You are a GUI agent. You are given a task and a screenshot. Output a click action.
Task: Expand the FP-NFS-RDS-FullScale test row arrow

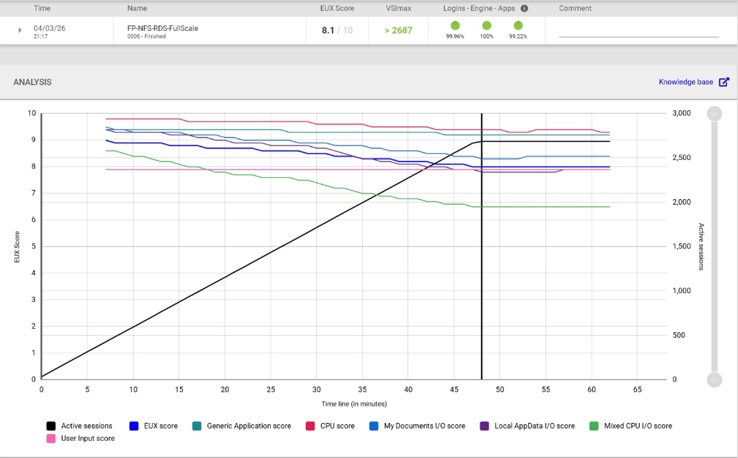click(20, 30)
